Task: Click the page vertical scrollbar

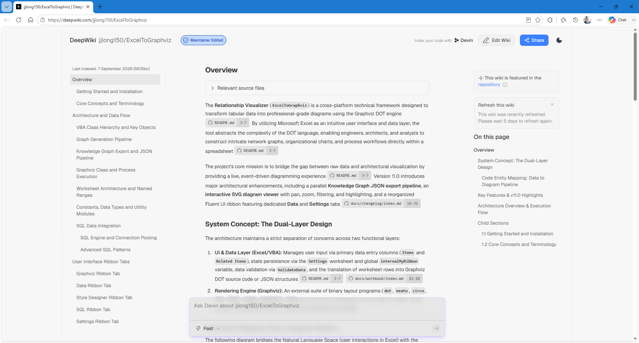Action: [635, 66]
